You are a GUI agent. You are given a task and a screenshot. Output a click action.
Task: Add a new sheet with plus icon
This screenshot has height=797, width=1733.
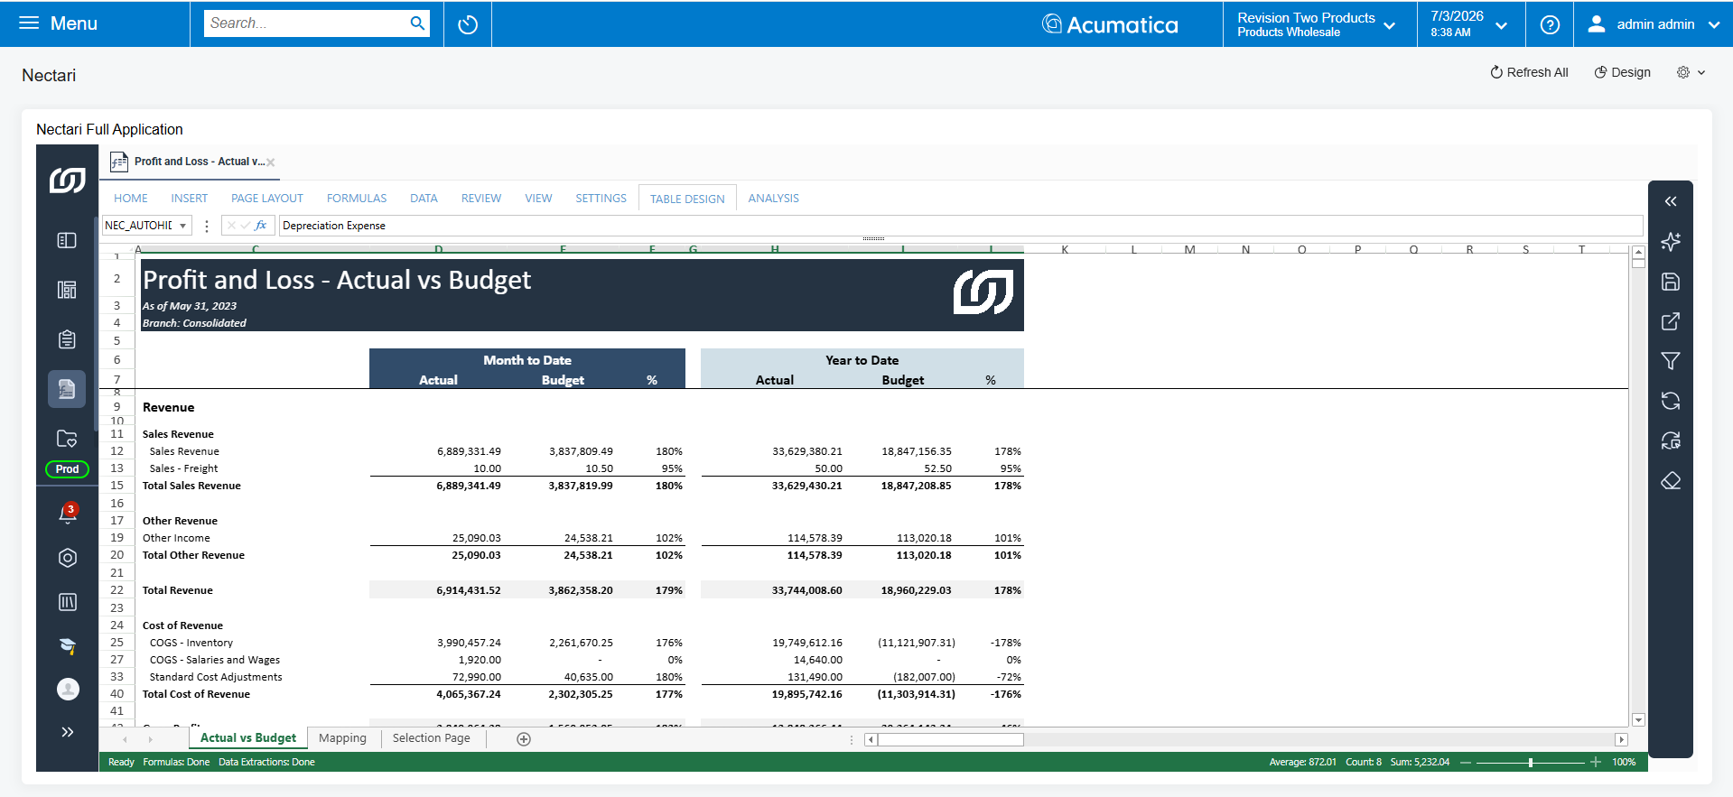(x=524, y=739)
